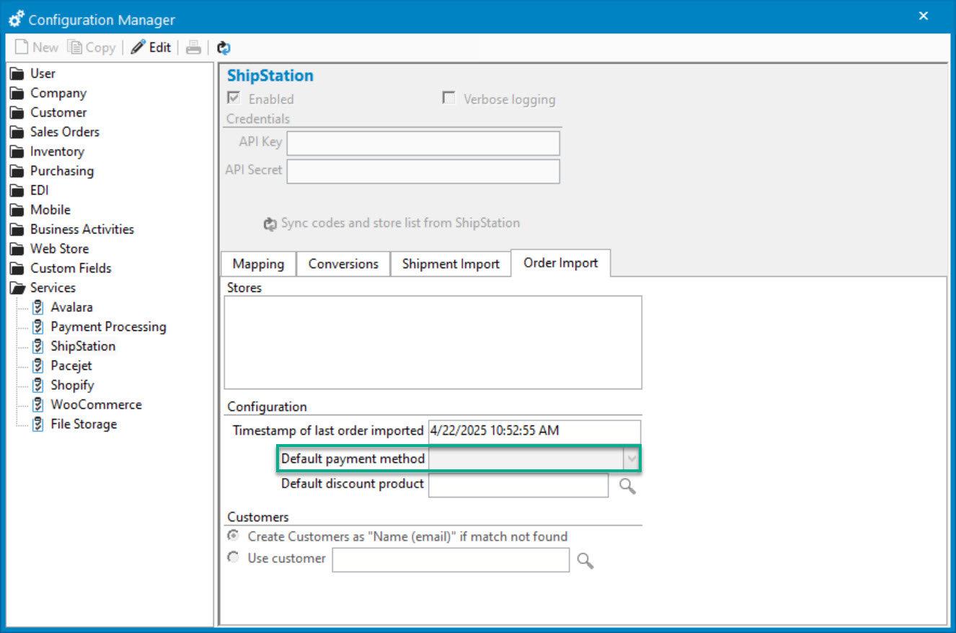The height and width of the screenshot is (633, 956).
Task: Click the Configuration section label
Action: click(267, 407)
